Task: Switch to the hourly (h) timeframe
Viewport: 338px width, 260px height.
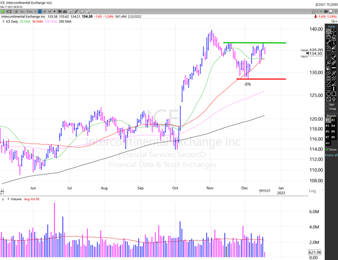Action: [36, 11]
